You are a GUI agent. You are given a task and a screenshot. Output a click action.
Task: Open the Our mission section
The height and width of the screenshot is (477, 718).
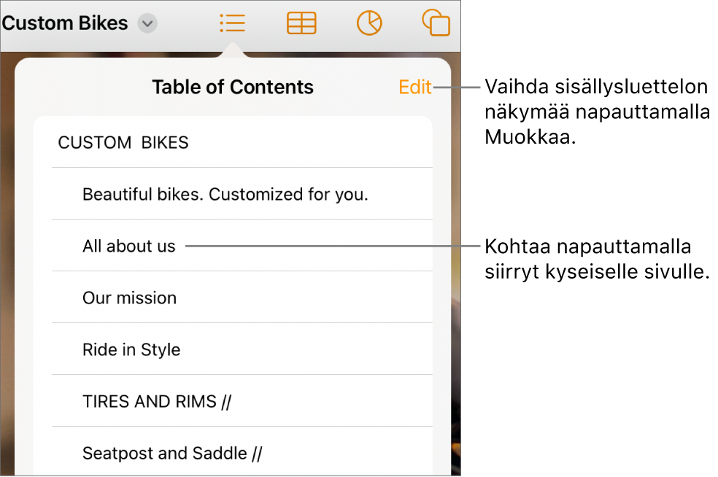(x=129, y=298)
